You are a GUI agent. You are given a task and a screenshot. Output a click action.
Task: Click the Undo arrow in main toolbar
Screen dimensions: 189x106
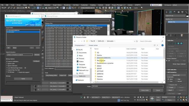tap(3, 8)
